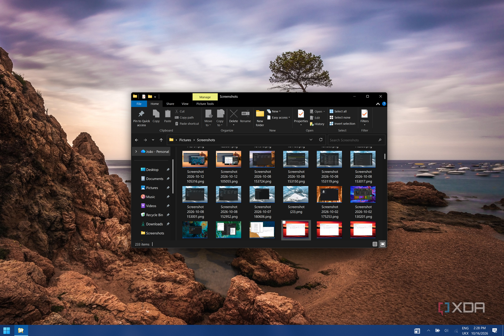Open the Filters dropdown in the ribbon
The image size is (504, 336).
[x=364, y=118]
